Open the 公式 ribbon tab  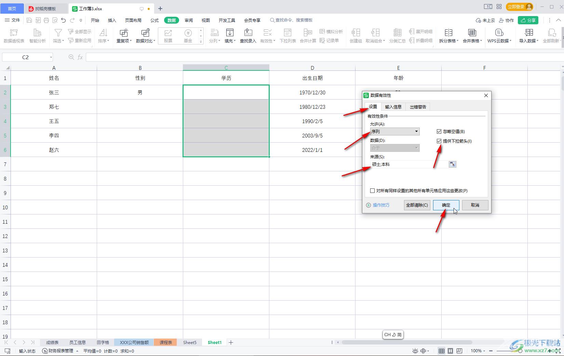pos(155,20)
